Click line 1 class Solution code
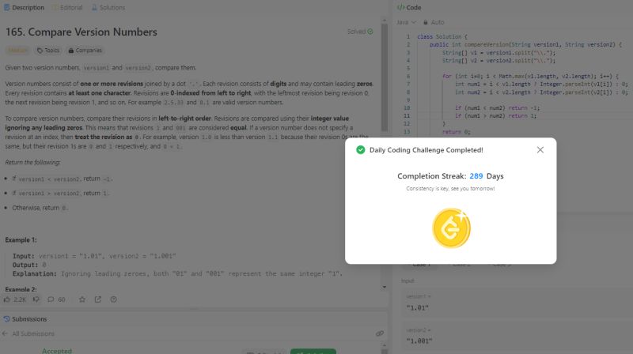This screenshot has width=633, height=354. click(442, 36)
